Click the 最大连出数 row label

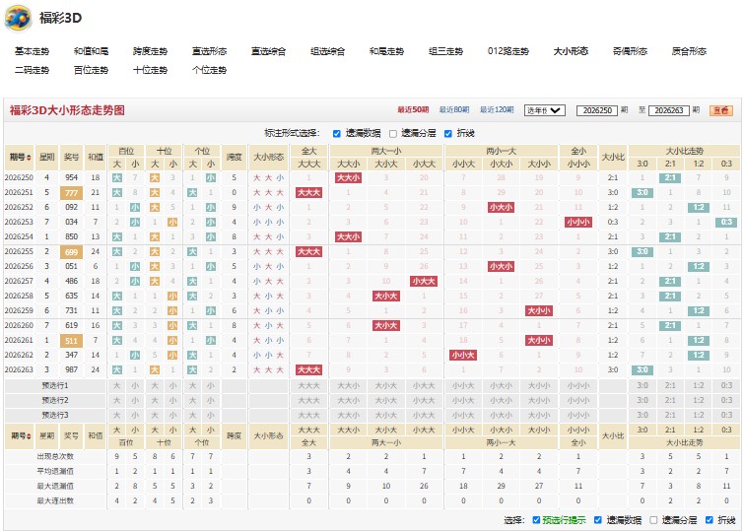coord(55,500)
